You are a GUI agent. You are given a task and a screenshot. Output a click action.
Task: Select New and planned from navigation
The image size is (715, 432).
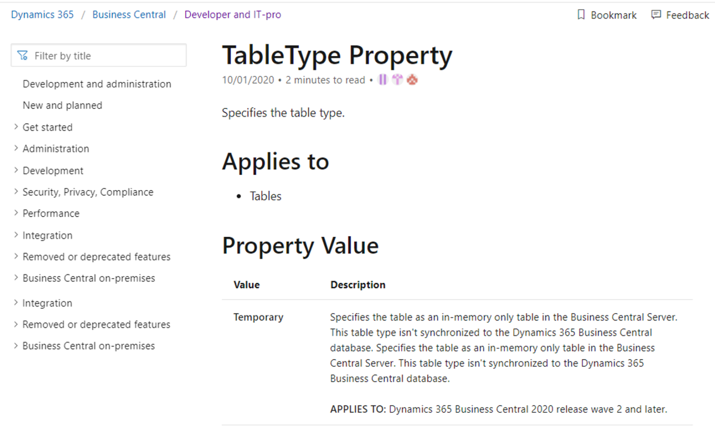point(62,105)
